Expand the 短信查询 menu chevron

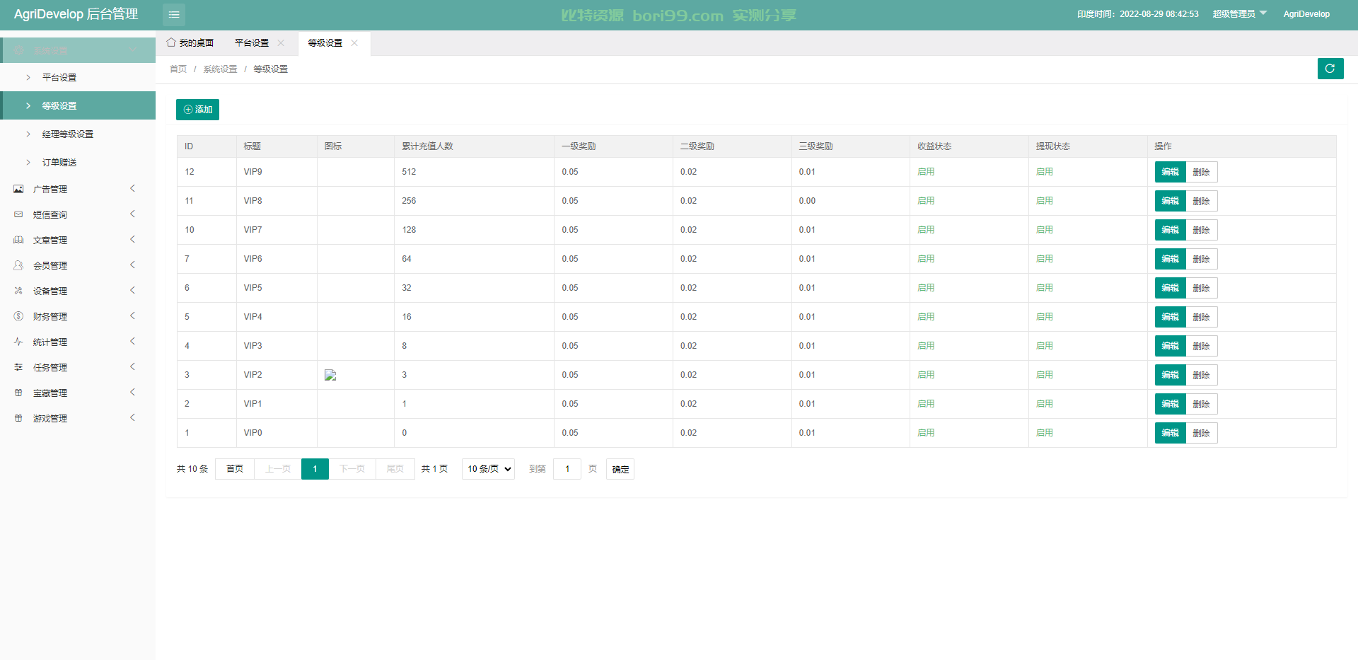pyautogui.click(x=132, y=214)
